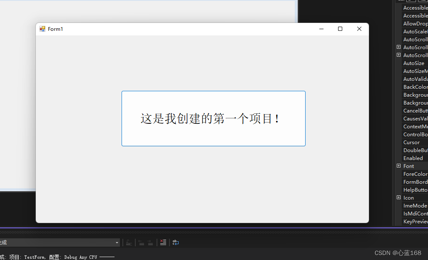Select the AutoSize property row
Viewport: 428px width, 260px height.
(x=414, y=63)
